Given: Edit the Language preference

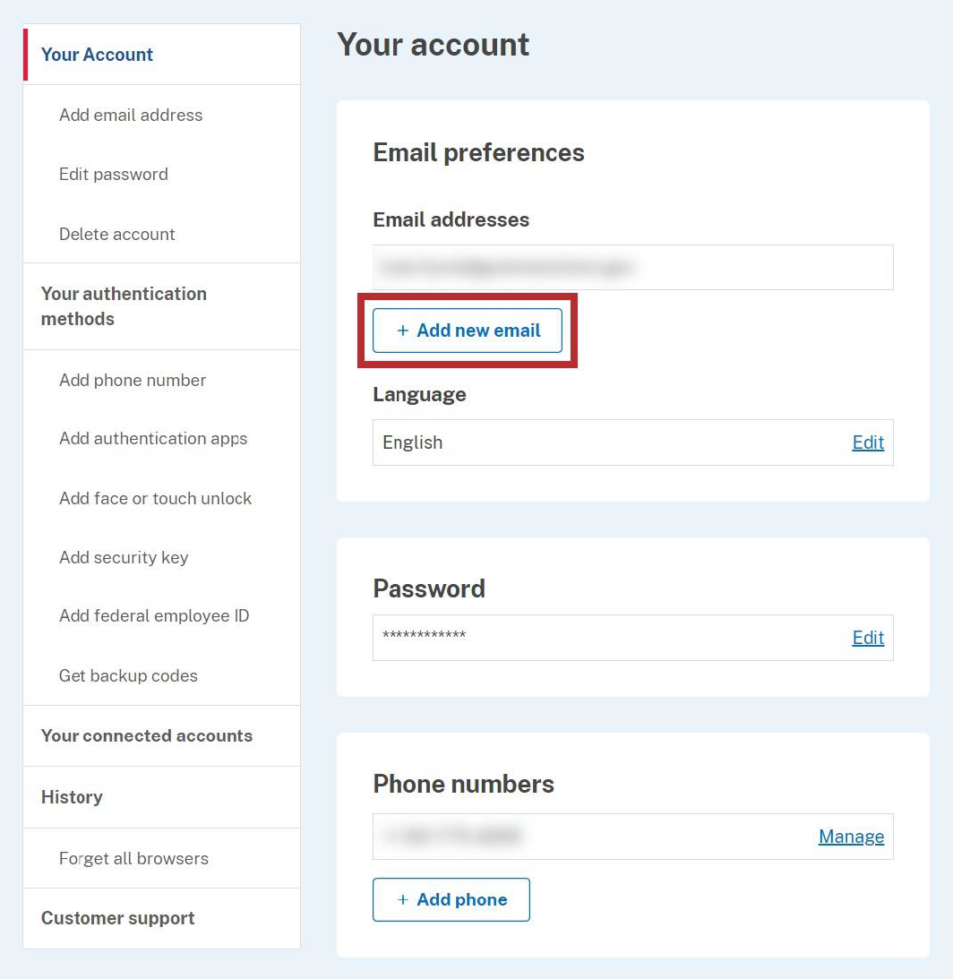Looking at the screenshot, I should [868, 442].
